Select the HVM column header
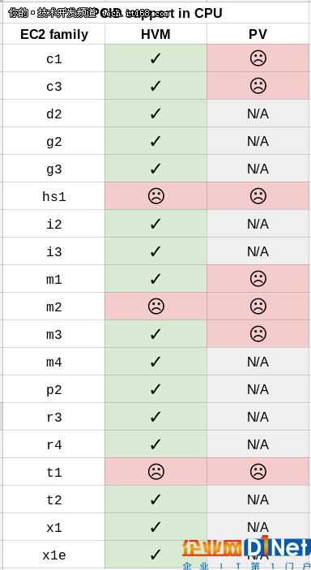The image size is (311, 570). (155, 34)
